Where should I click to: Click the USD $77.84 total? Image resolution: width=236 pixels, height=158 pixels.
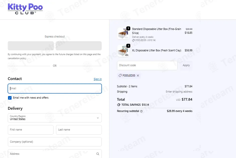pos(184,99)
